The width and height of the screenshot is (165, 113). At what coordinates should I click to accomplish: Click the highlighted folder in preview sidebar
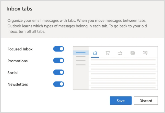tap(81, 53)
